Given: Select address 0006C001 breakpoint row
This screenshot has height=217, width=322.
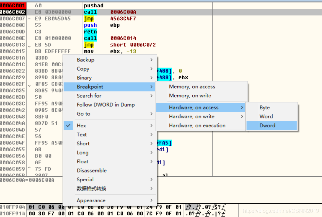Looking at the screenshot, I should click(x=13, y=6).
